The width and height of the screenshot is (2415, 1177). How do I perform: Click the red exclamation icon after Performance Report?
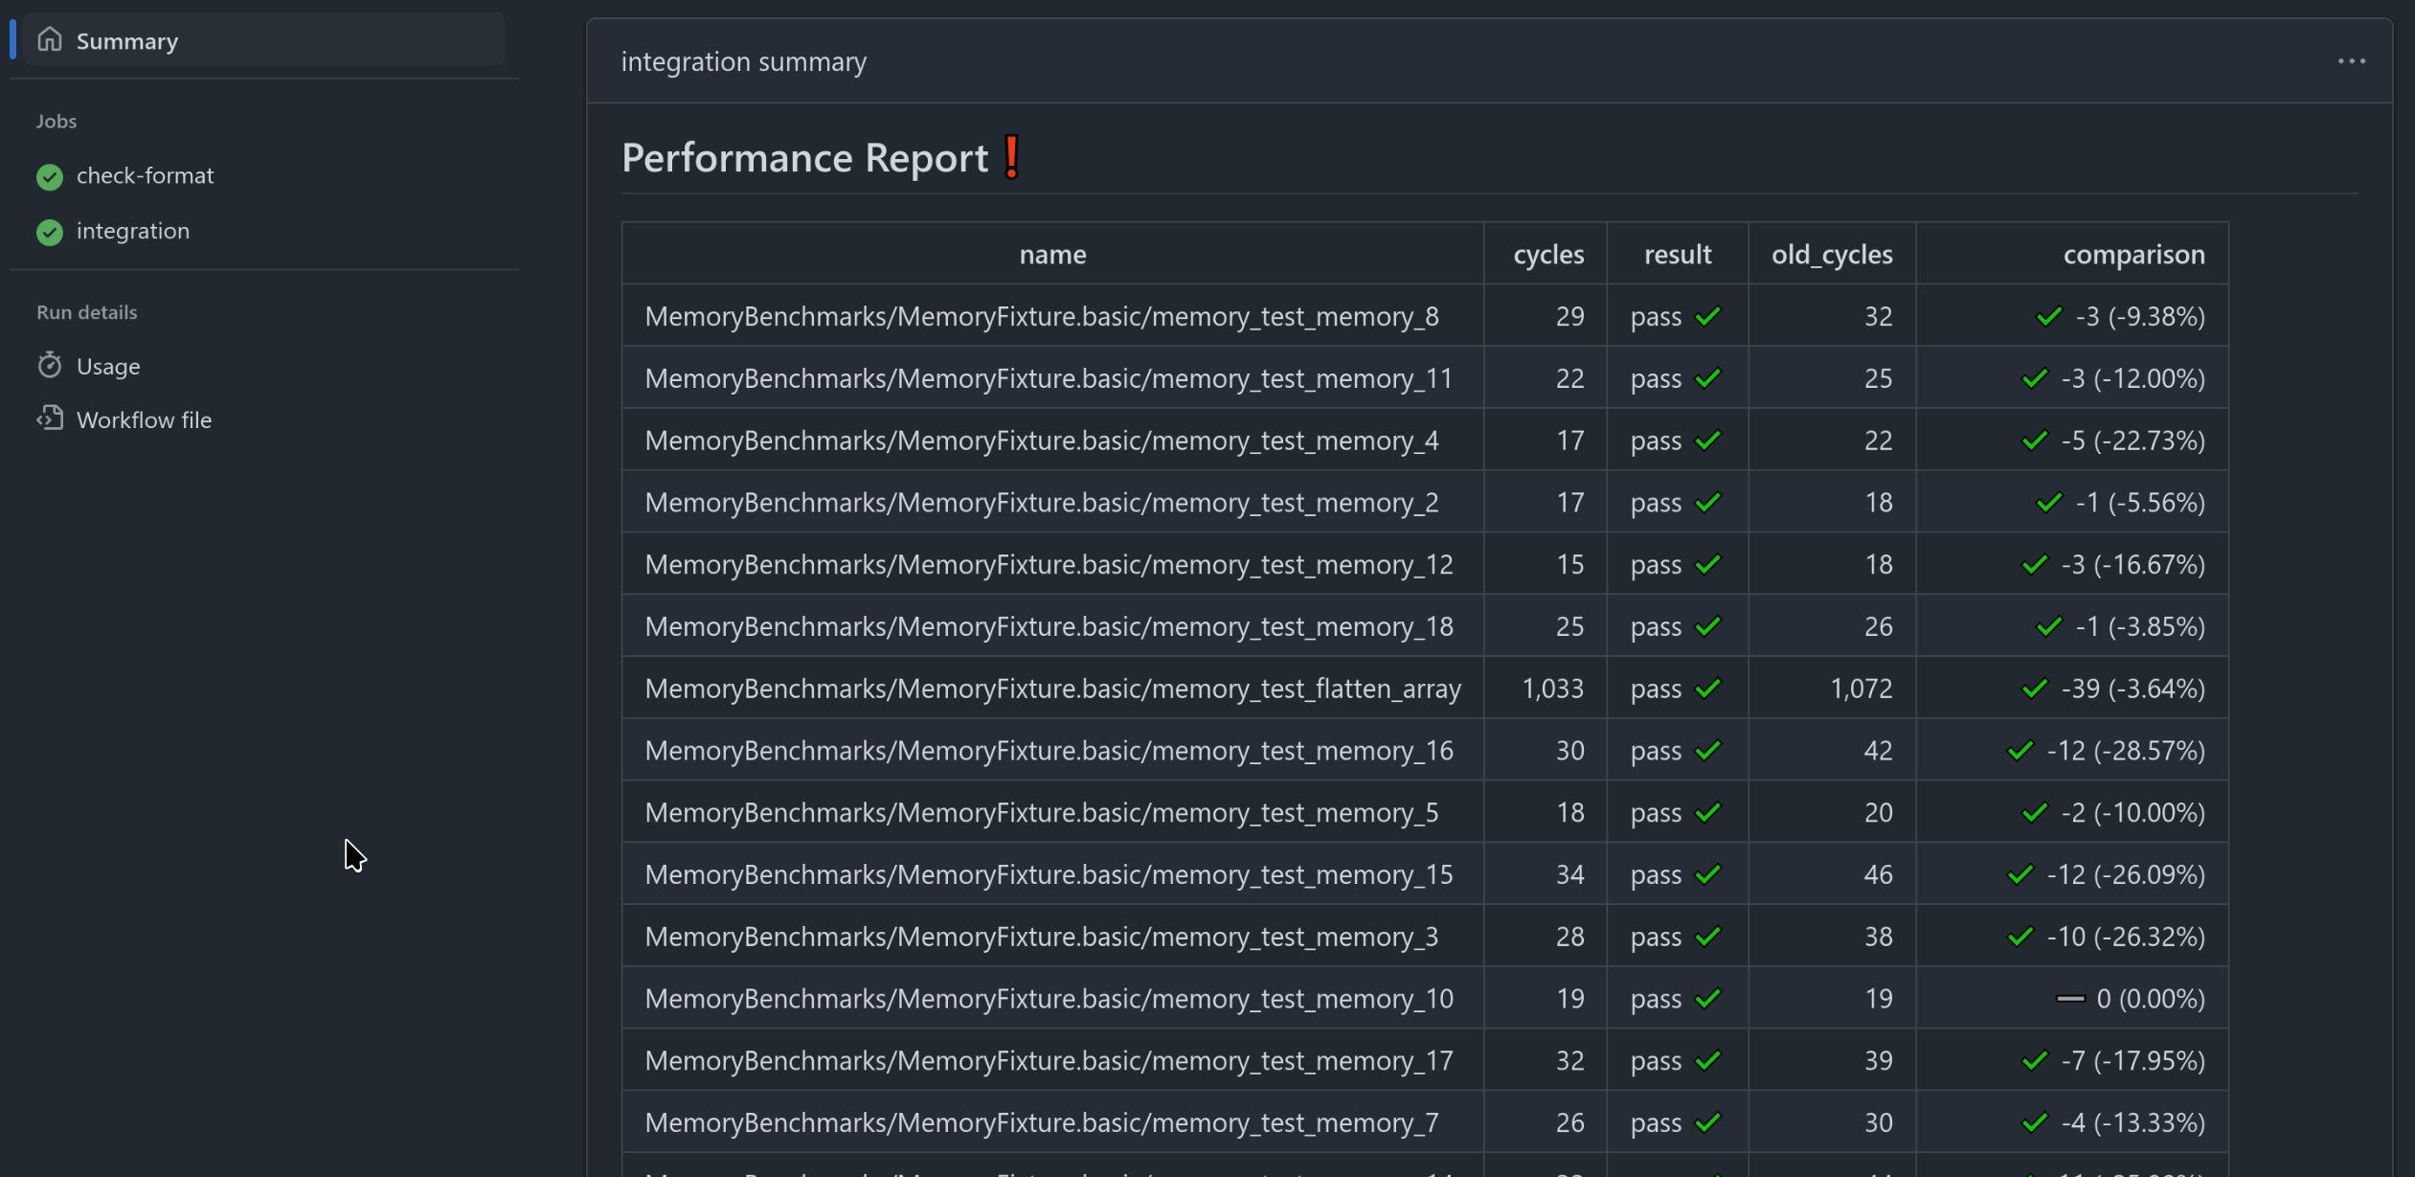1010,155
